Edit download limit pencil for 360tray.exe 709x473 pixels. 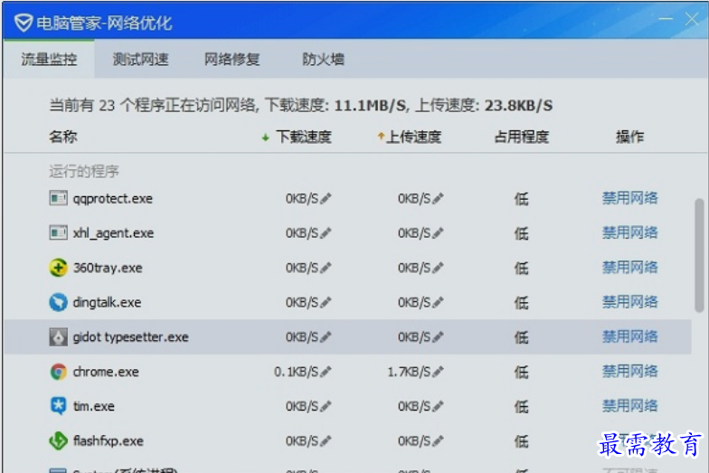(326, 268)
